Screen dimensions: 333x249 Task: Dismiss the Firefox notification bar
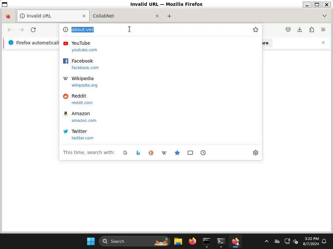(x=323, y=42)
